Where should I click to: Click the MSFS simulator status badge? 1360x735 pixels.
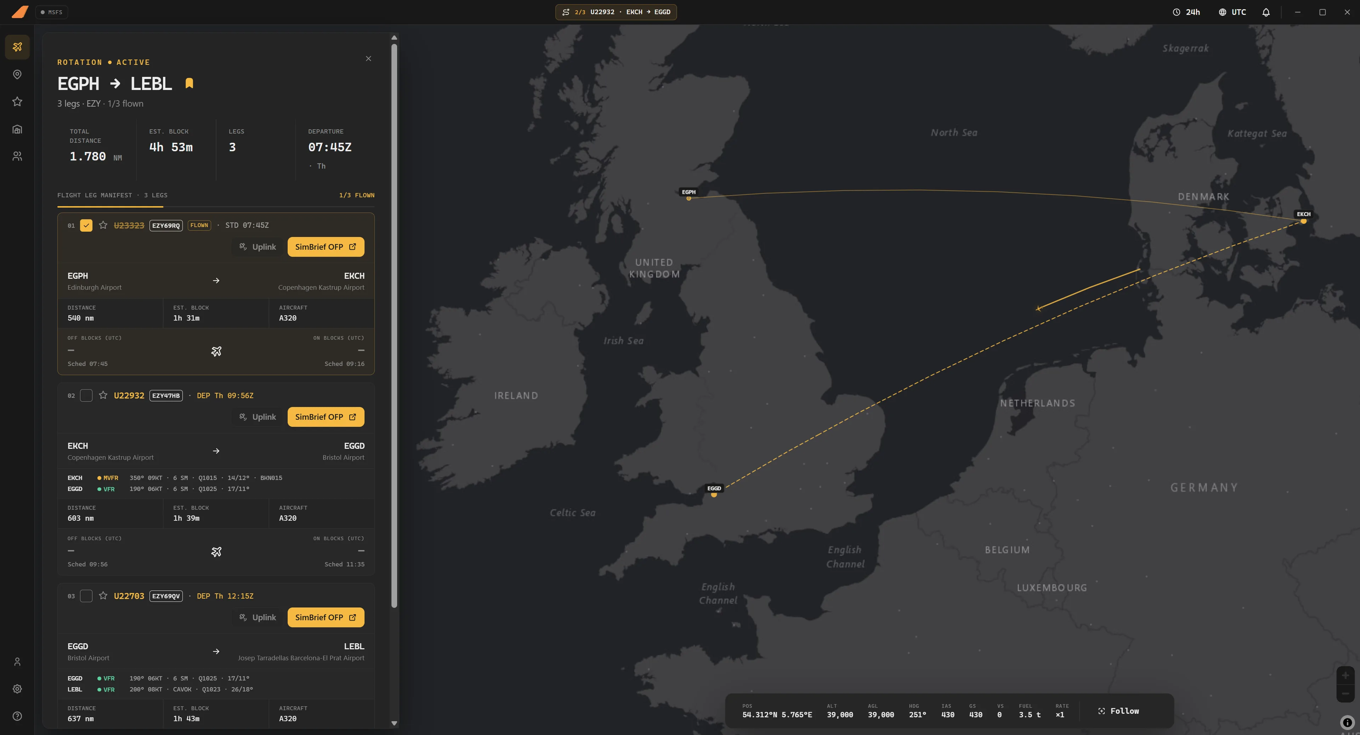click(x=52, y=12)
